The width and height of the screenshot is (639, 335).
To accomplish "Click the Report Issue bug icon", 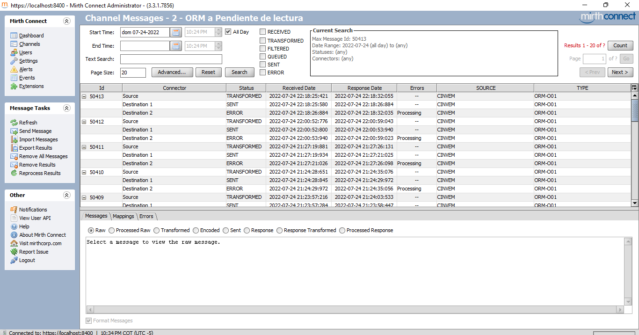I will click(x=14, y=252).
